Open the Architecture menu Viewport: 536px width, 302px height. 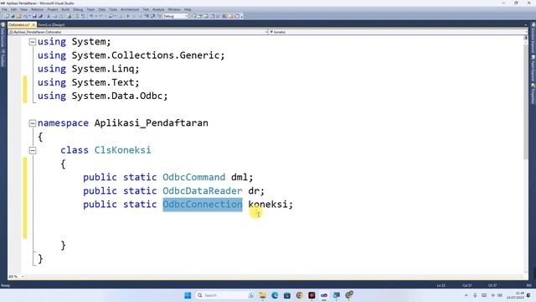click(130, 9)
